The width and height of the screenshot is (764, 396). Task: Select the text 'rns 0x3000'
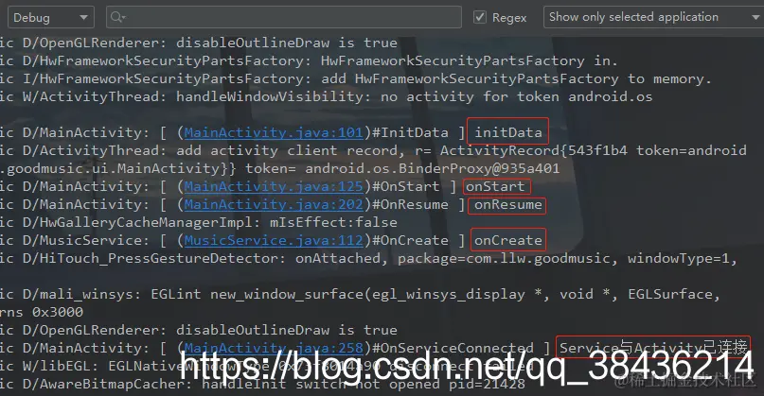click(x=42, y=312)
